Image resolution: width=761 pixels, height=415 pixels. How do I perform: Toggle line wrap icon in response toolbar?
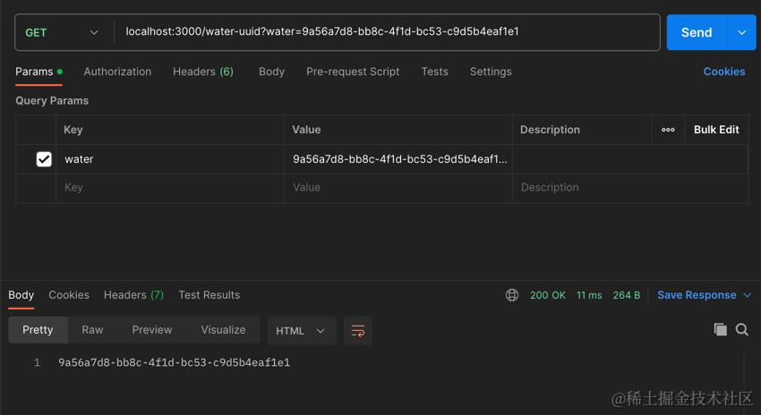(x=358, y=331)
